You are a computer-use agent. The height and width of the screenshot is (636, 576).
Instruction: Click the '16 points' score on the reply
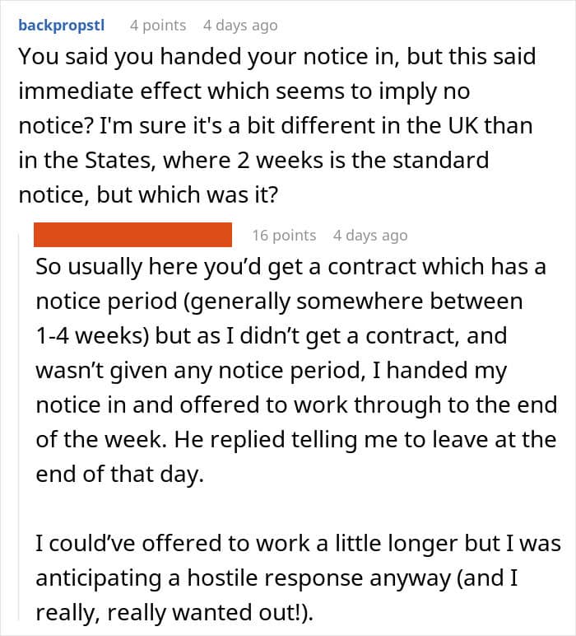click(284, 236)
